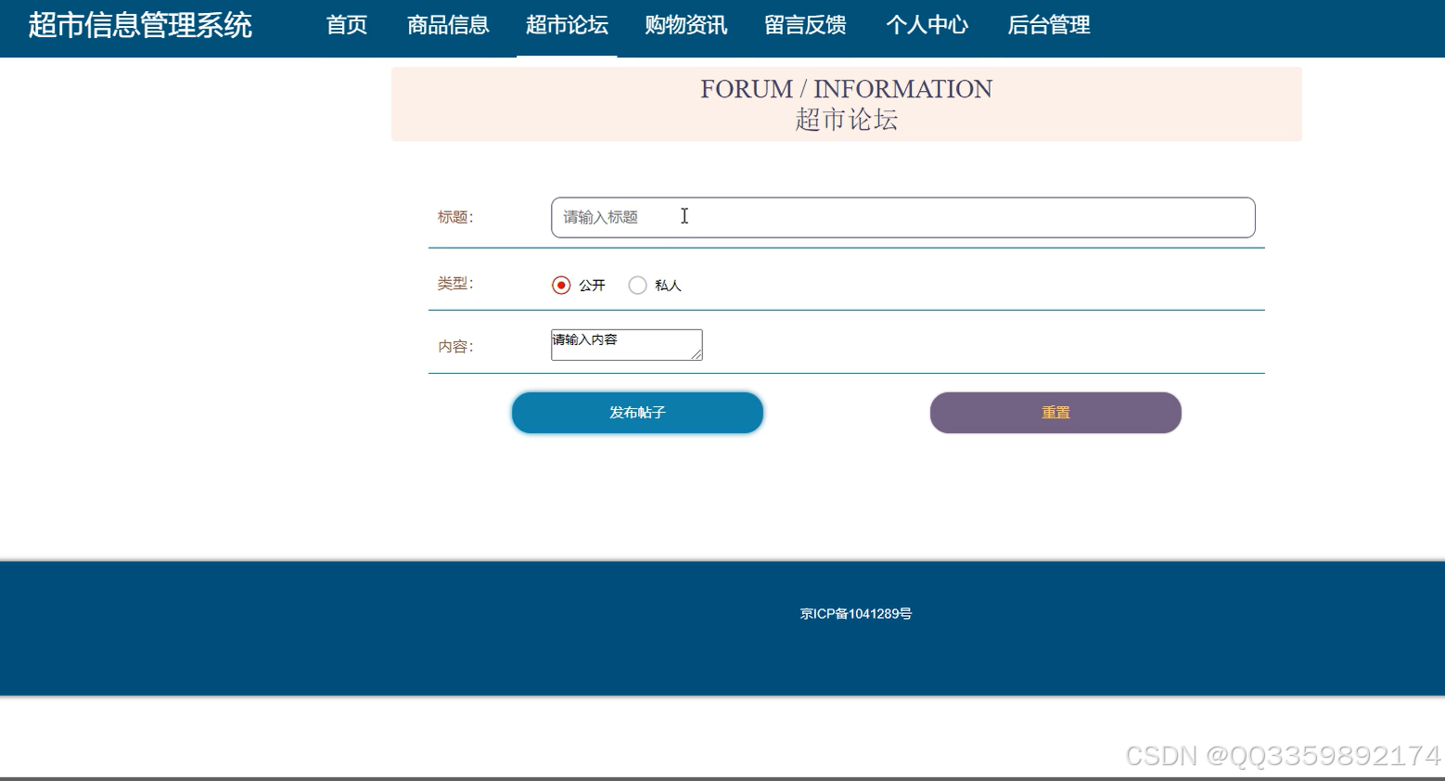The image size is (1445, 781).
Task: Open the 首页 nav item
Action: [x=347, y=25]
